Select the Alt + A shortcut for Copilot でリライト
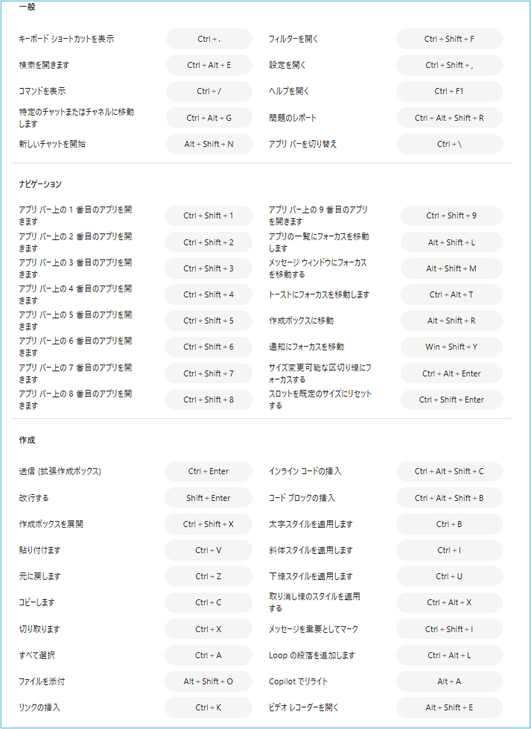Image resolution: width=531 pixels, height=729 pixels. (x=449, y=681)
